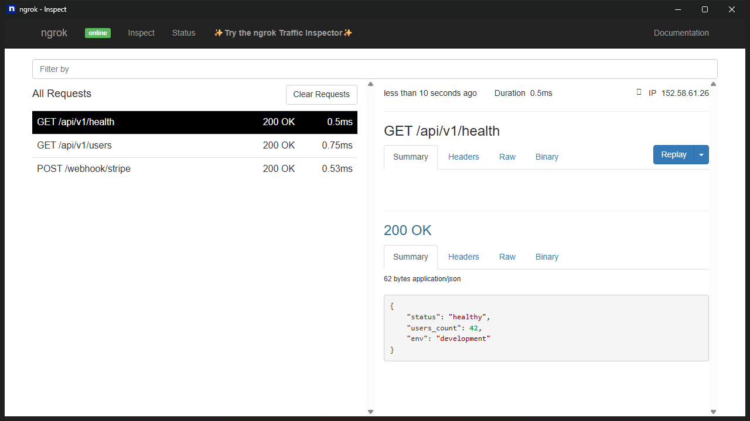Select the GET /api/v1/users request row

(x=195, y=146)
